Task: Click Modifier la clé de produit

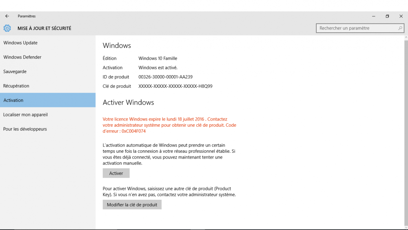Action: 132,205
